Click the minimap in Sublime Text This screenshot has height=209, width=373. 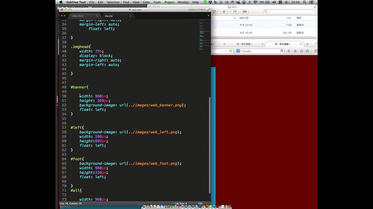[x=204, y=34]
